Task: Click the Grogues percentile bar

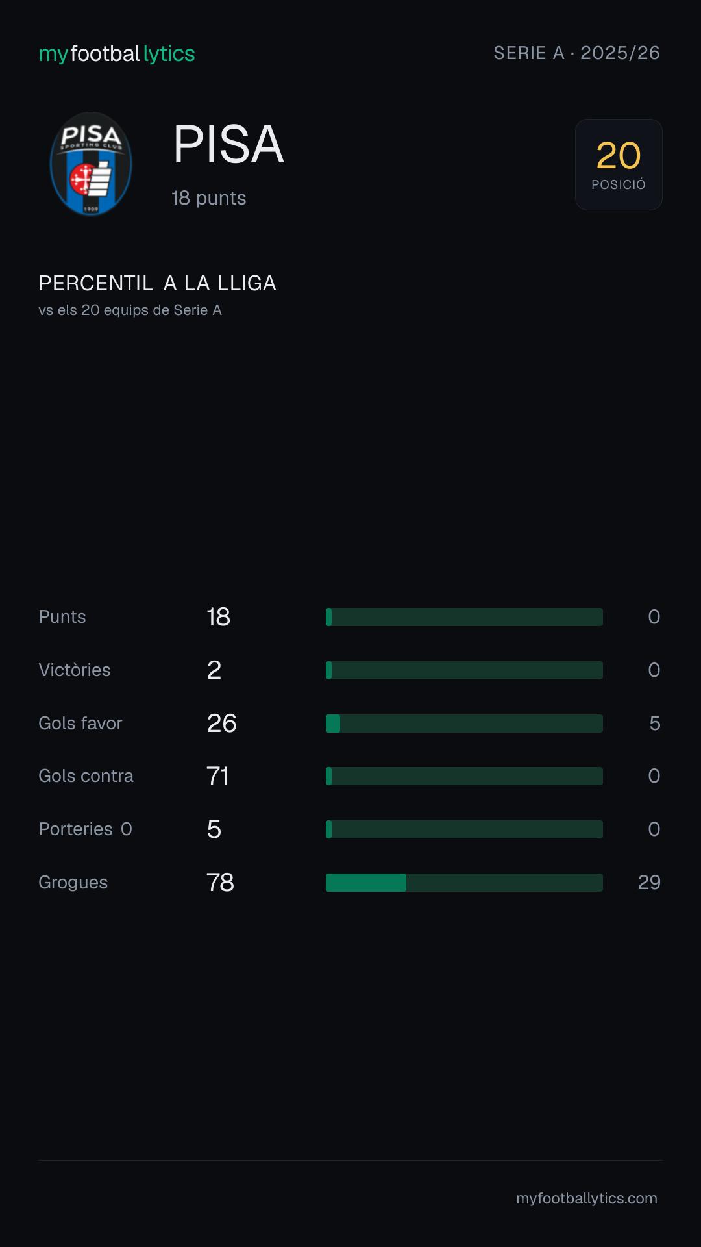Action: click(x=464, y=883)
